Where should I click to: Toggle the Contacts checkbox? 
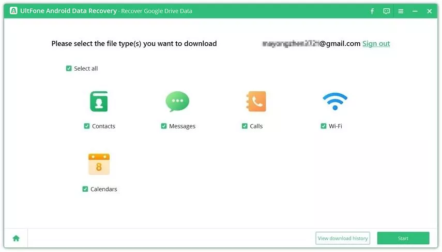[x=87, y=126]
